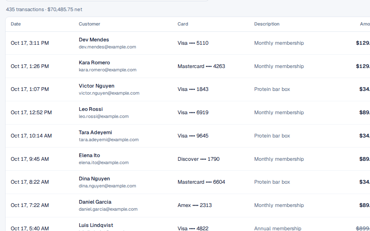Click the transactions count summary text

click(x=44, y=10)
